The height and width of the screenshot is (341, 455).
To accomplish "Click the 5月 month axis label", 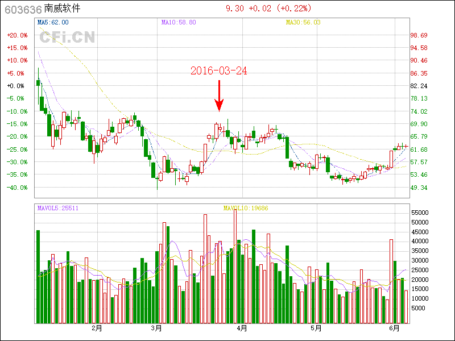I will point(317,328).
